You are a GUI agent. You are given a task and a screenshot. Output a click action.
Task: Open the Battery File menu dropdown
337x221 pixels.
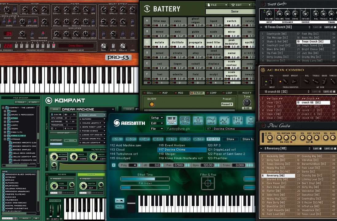tap(216, 5)
